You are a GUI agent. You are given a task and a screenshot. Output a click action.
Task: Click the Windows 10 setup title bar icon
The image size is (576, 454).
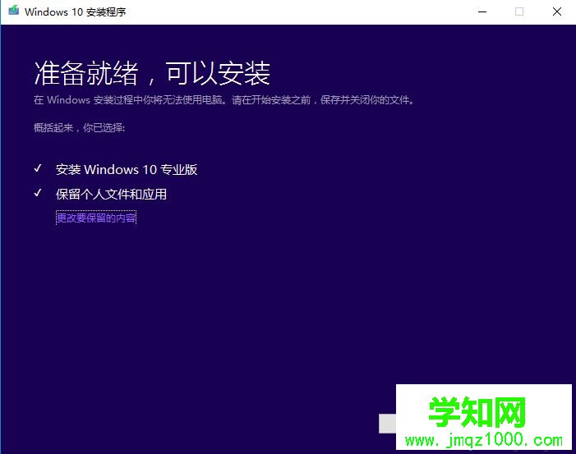click(14, 11)
